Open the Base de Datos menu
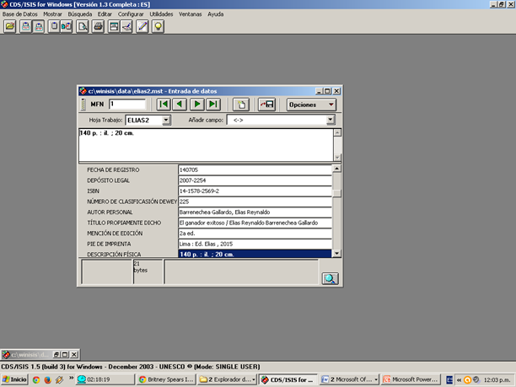This screenshot has width=516, height=387. coord(20,14)
